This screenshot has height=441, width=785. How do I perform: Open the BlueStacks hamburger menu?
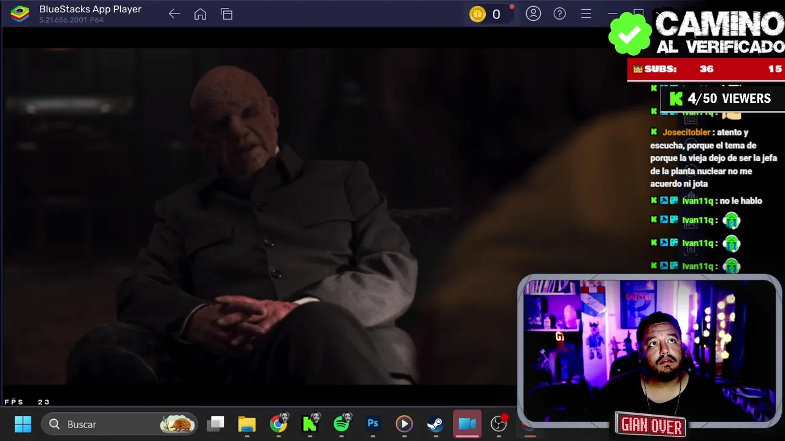(x=586, y=13)
